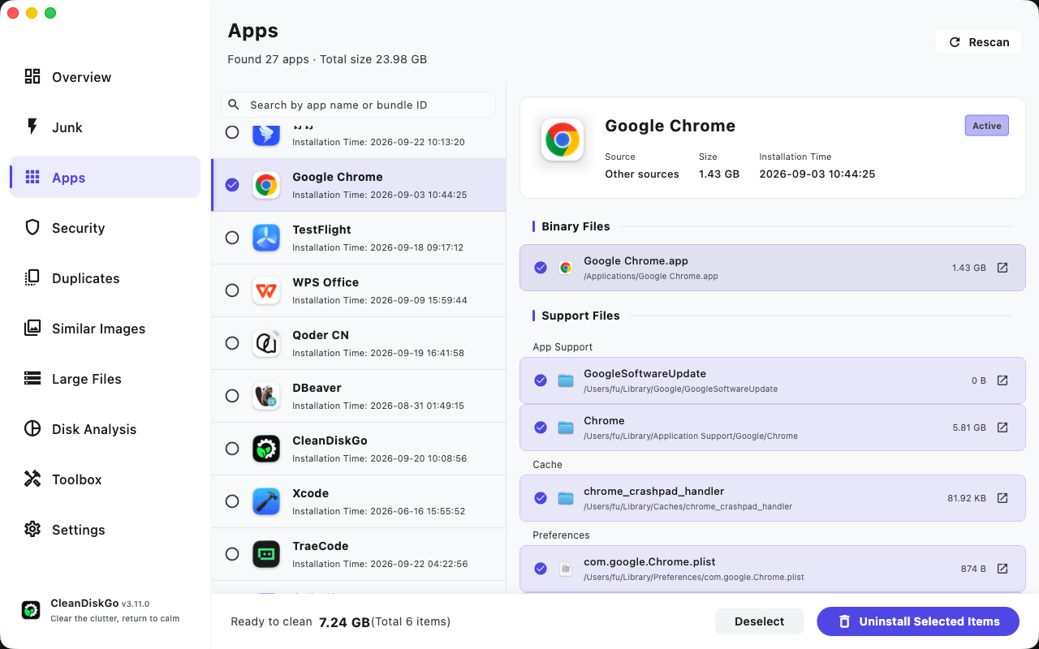This screenshot has height=649, width=1039.
Task: Tick the Qoder CN selection circle
Action: pos(232,343)
